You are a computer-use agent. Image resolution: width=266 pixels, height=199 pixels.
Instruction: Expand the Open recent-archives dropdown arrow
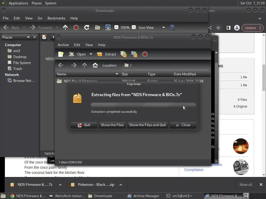[91, 54]
